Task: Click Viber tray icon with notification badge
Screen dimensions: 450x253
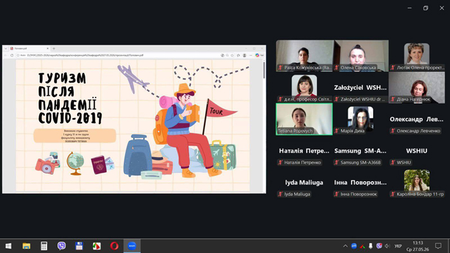Action: (x=379, y=246)
